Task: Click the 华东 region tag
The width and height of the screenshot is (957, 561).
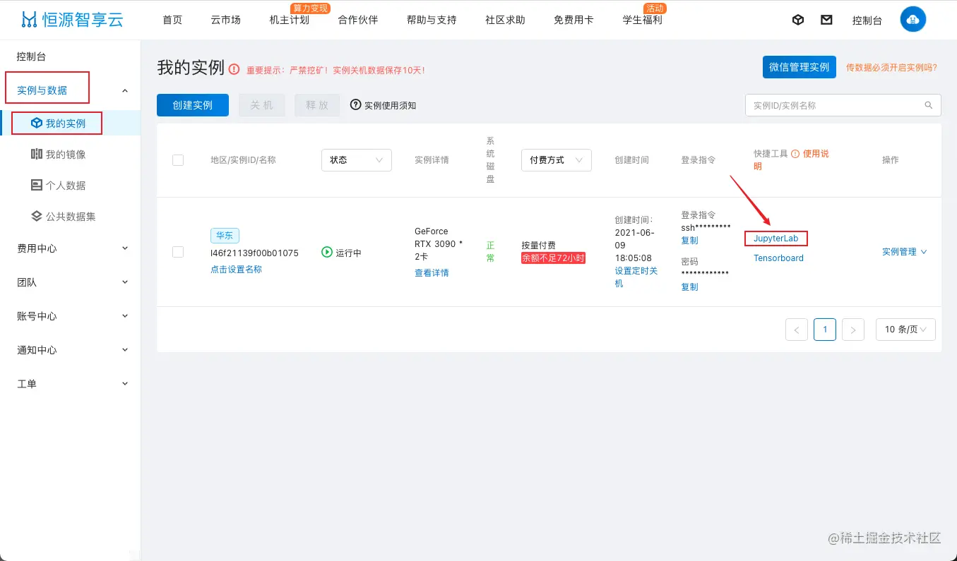Action: pyautogui.click(x=225, y=236)
